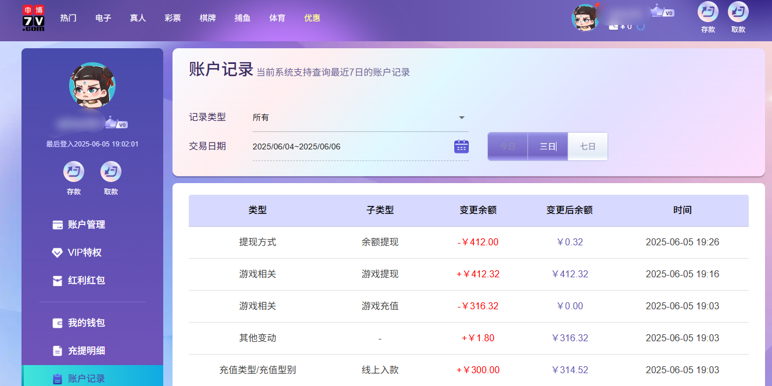772x386 pixels.
Task: Expand the 记录类型 dropdown showing 所有
Action: [x=462, y=117]
